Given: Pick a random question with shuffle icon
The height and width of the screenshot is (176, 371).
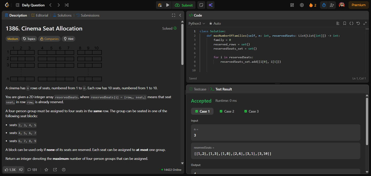Looking at the screenshot, I should (x=67, y=5).
